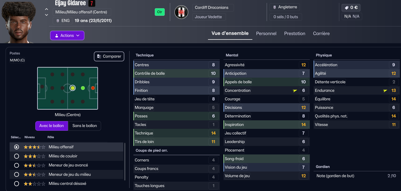Open the Actions dropdown menu
Image resolution: width=401 pixels, height=191 pixels.
pos(67,35)
